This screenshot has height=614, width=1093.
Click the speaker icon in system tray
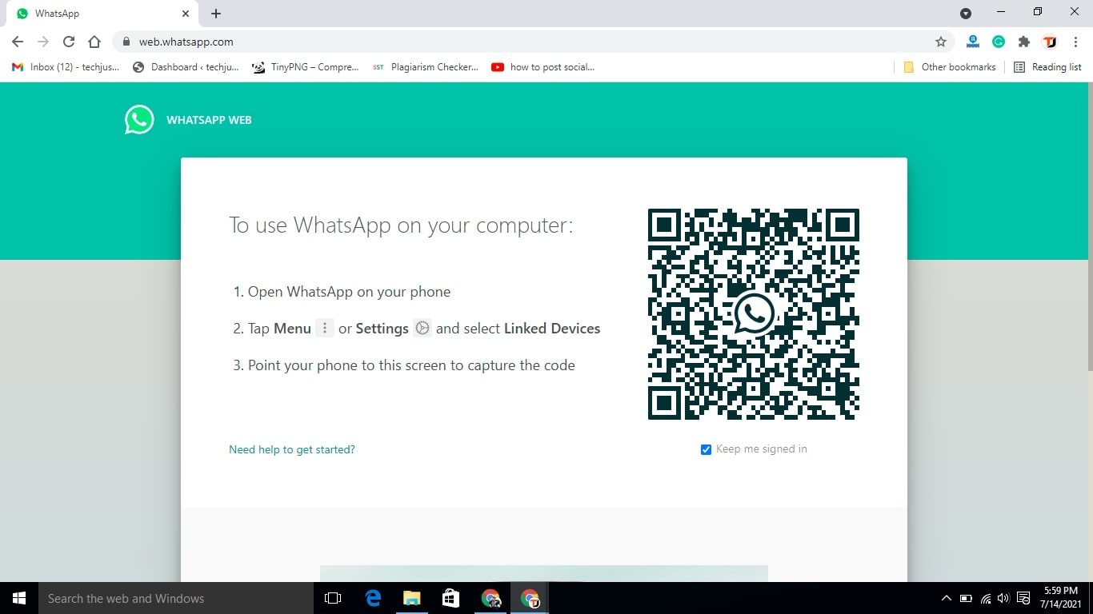1002,598
